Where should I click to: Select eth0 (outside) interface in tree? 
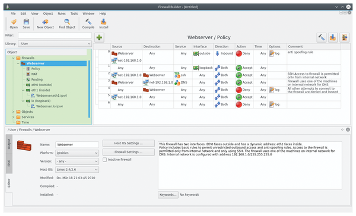(42, 85)
